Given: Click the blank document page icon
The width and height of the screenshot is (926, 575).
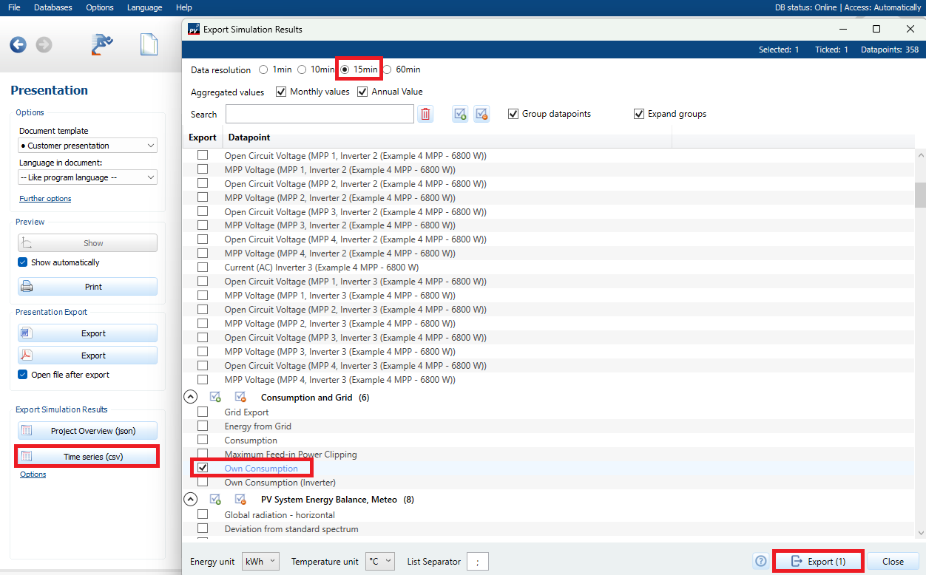Looking at the screenshot, I should (149, 45).
